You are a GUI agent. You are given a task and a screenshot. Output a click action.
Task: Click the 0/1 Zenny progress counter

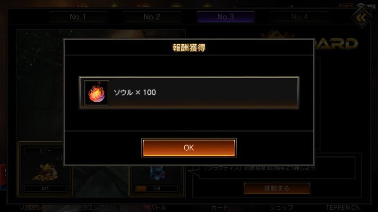click(x=45, y=188)
